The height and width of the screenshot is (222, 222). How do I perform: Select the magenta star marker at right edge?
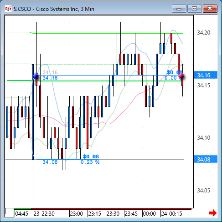click(181, 76)
